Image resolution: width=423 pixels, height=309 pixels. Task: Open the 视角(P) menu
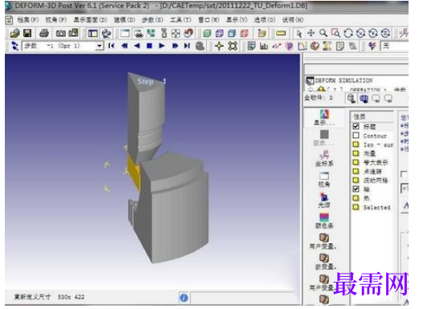coord(56,20)
